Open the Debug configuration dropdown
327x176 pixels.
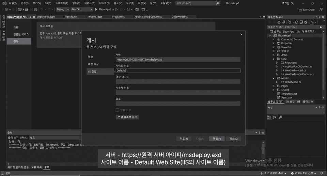(63, 10)
